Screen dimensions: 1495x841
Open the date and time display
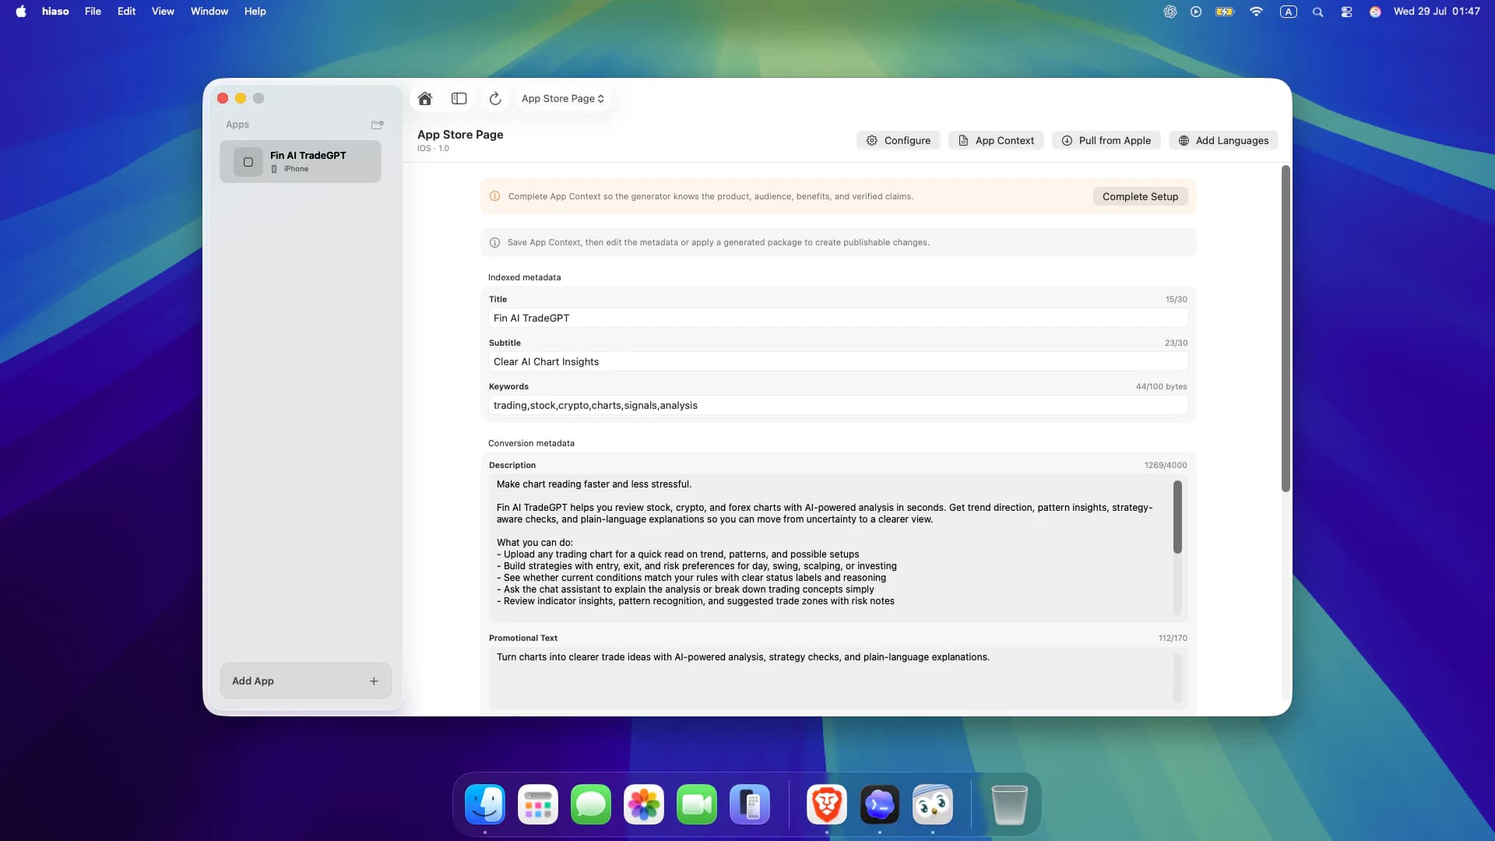[x=1437, y=11]
